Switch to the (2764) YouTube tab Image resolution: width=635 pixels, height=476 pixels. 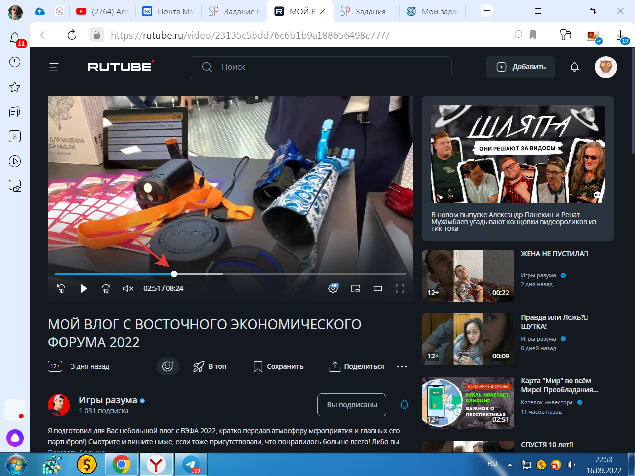pyautogui.click(x=103, y=11)
